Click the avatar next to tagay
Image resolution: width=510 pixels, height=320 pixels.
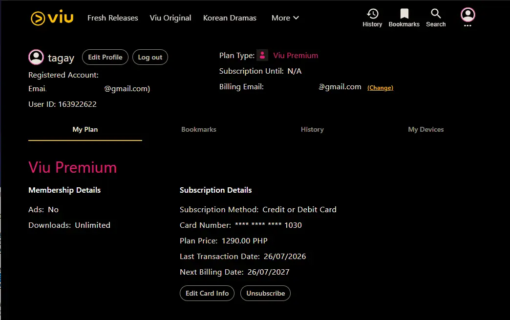(x=36, y=57)
